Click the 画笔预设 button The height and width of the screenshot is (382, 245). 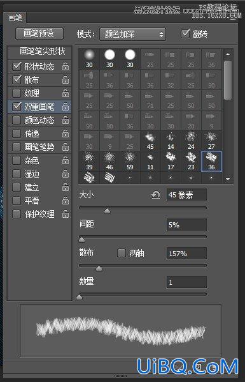pyautogui.click(x=39, y=34)
